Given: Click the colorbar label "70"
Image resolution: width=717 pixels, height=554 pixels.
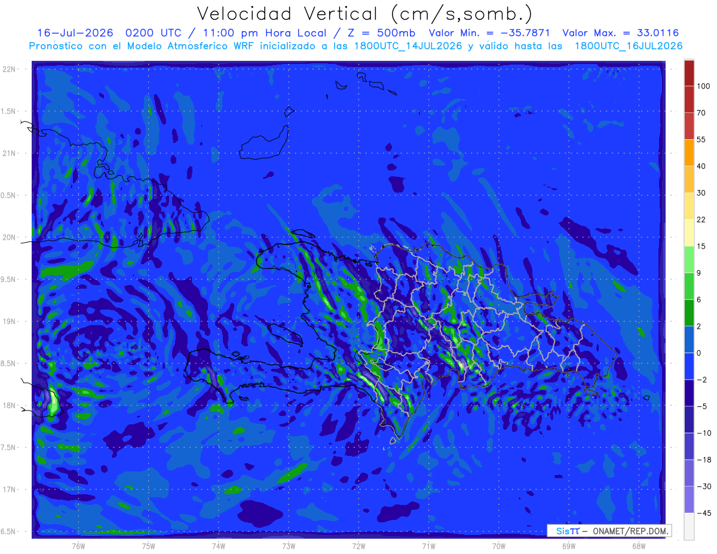Looking at the screenshot, I should click(701, 113).
